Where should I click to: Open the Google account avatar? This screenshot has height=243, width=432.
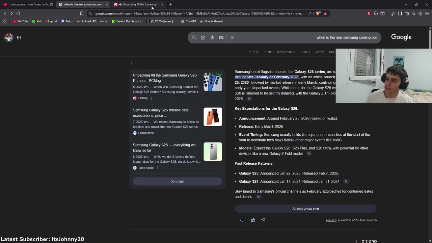pyautogui.click(x=9, y=37)
